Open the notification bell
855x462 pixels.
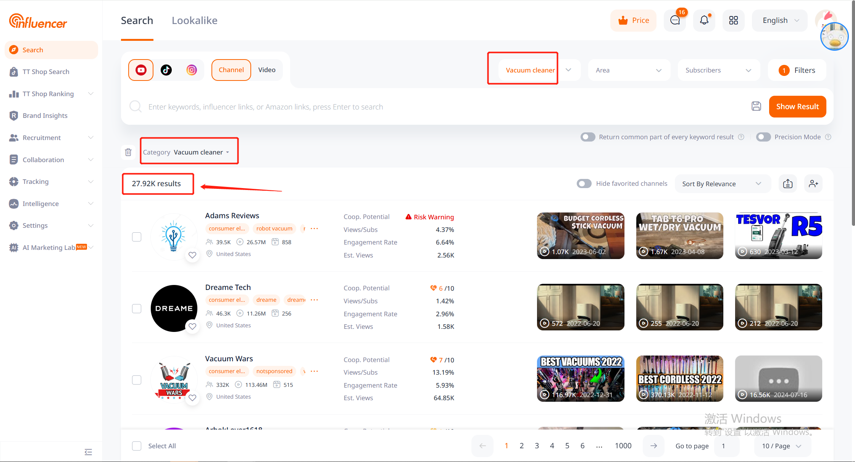tap(704, 21)
